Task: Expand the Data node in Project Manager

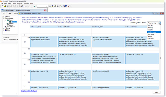Action: tap(4, 17)
